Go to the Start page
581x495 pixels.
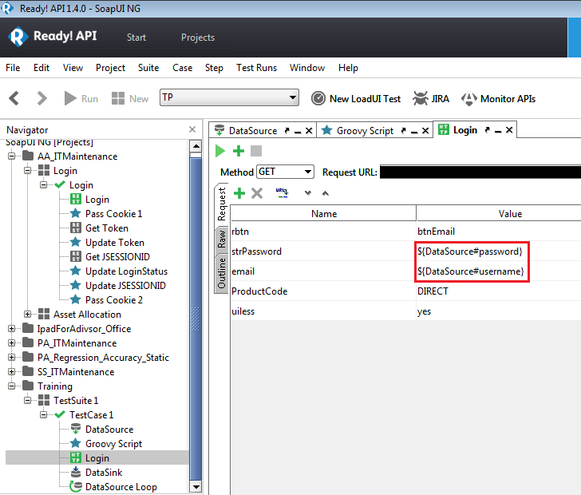click(136, 38)
